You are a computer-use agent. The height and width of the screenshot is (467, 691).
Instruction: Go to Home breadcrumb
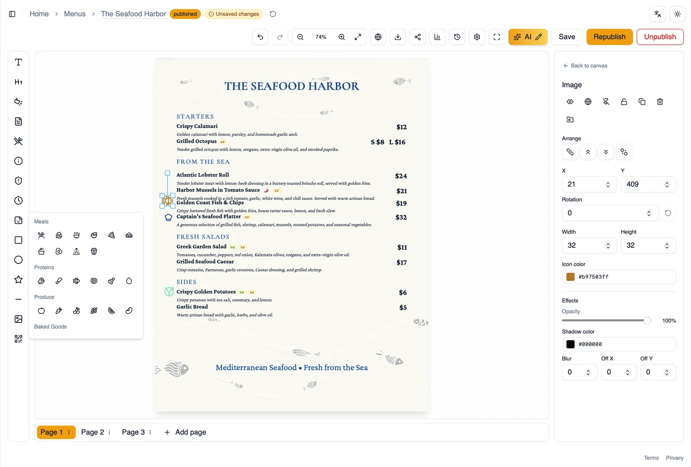click(39, 14)
